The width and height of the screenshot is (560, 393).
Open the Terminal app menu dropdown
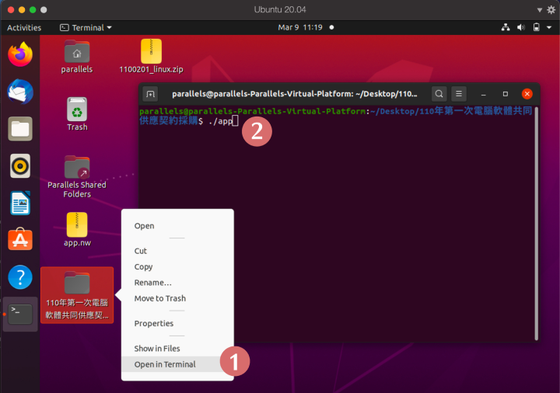coord(86,27)
